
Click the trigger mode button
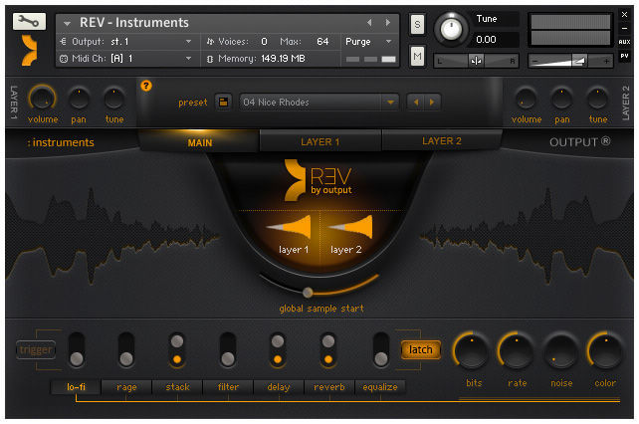(36, 349)
